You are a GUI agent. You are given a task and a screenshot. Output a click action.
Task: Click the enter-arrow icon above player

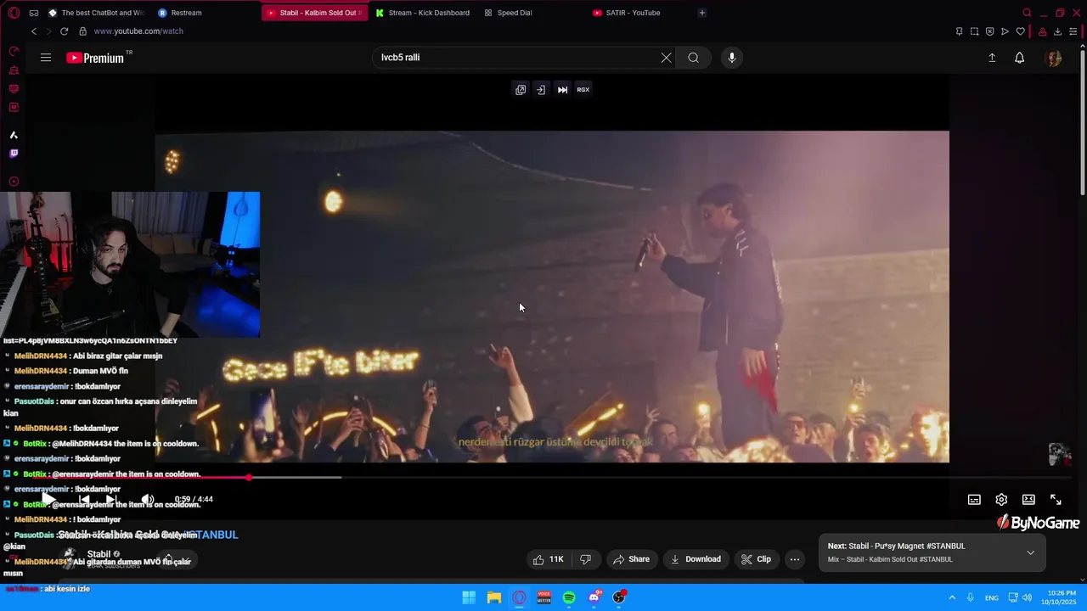(x=541, y=89)
